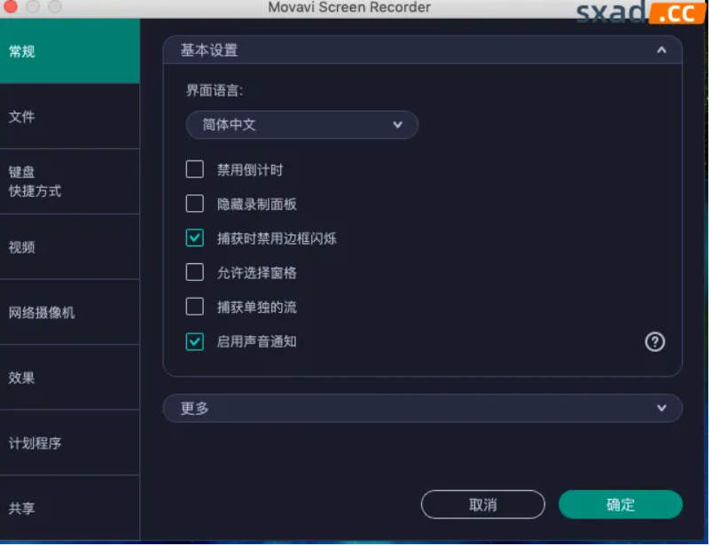Image resolution: width=711 pixels, height=546 pixels.
Task: Confirm with the 确定 button
Action: tap(621, 505)
